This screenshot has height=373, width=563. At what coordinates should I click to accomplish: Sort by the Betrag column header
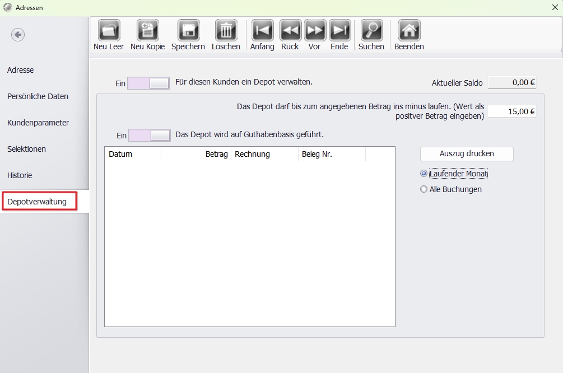click(196, 154)
